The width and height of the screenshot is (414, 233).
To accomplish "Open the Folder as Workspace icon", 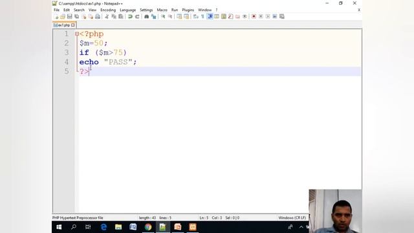I will 237,17.
